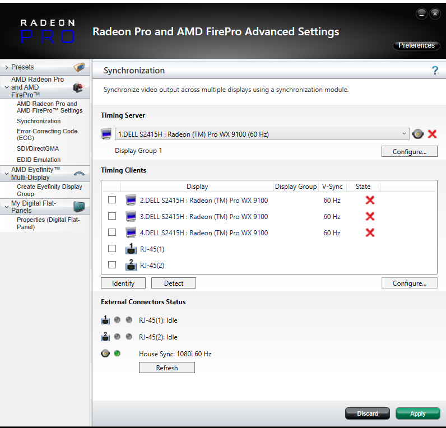Click the RJ-45(1) connector icon in Timing Clients

point(131,249)
